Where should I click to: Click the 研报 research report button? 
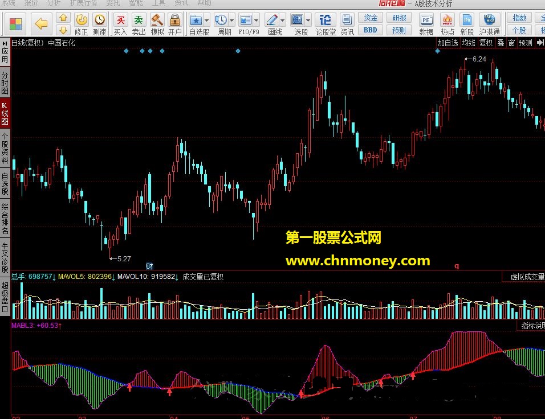pyautogui.click(x=399, y=17)
